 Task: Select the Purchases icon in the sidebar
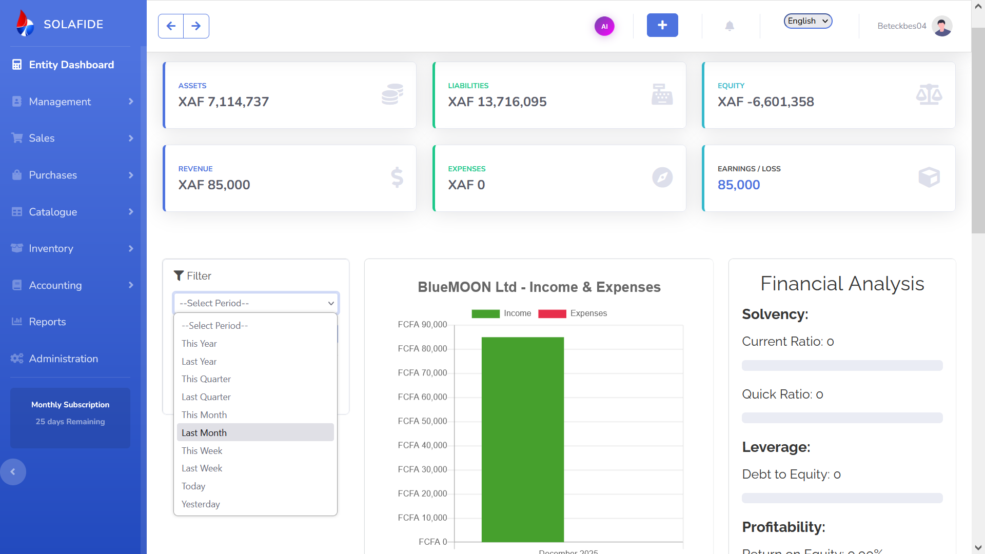17,175
